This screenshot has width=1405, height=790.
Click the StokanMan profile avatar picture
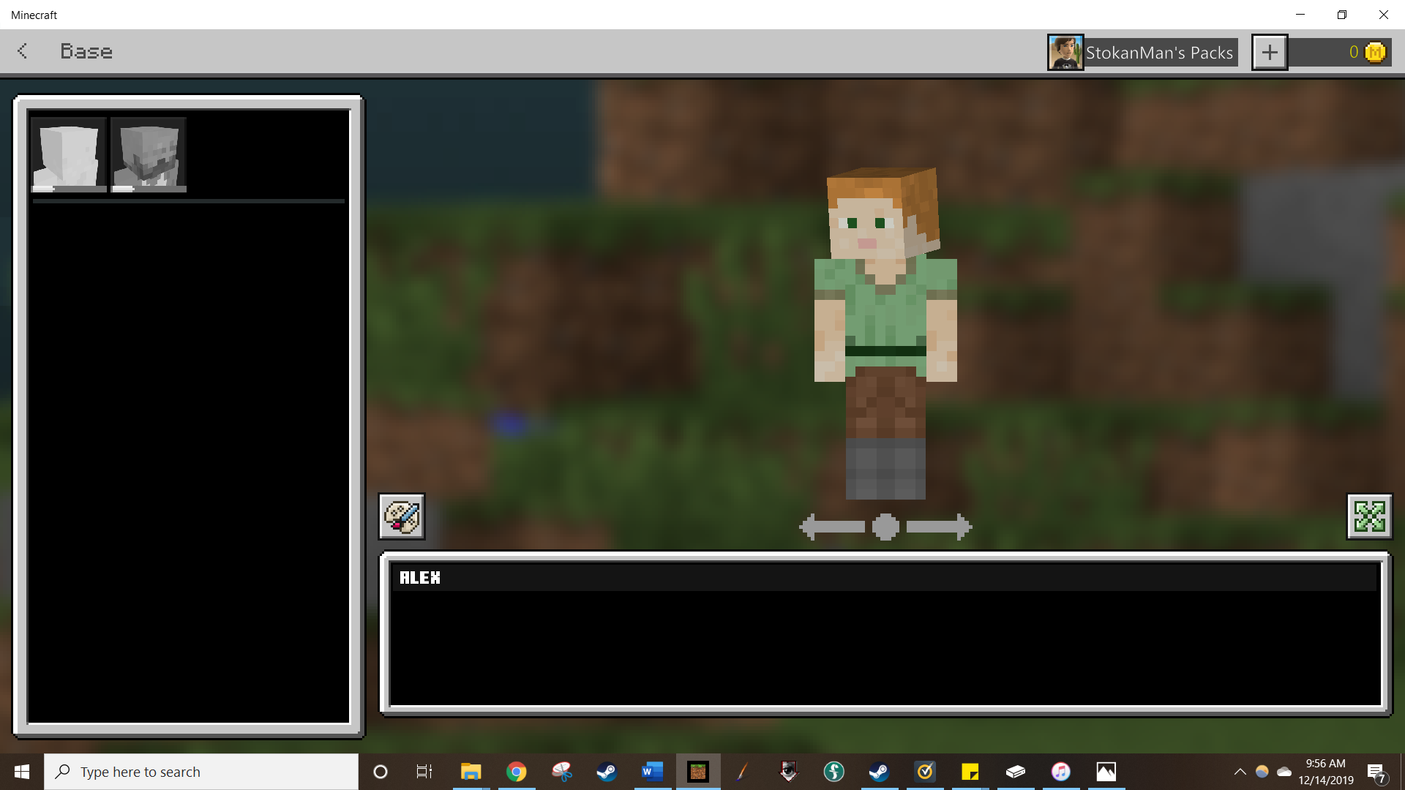tap(1065, 53)
